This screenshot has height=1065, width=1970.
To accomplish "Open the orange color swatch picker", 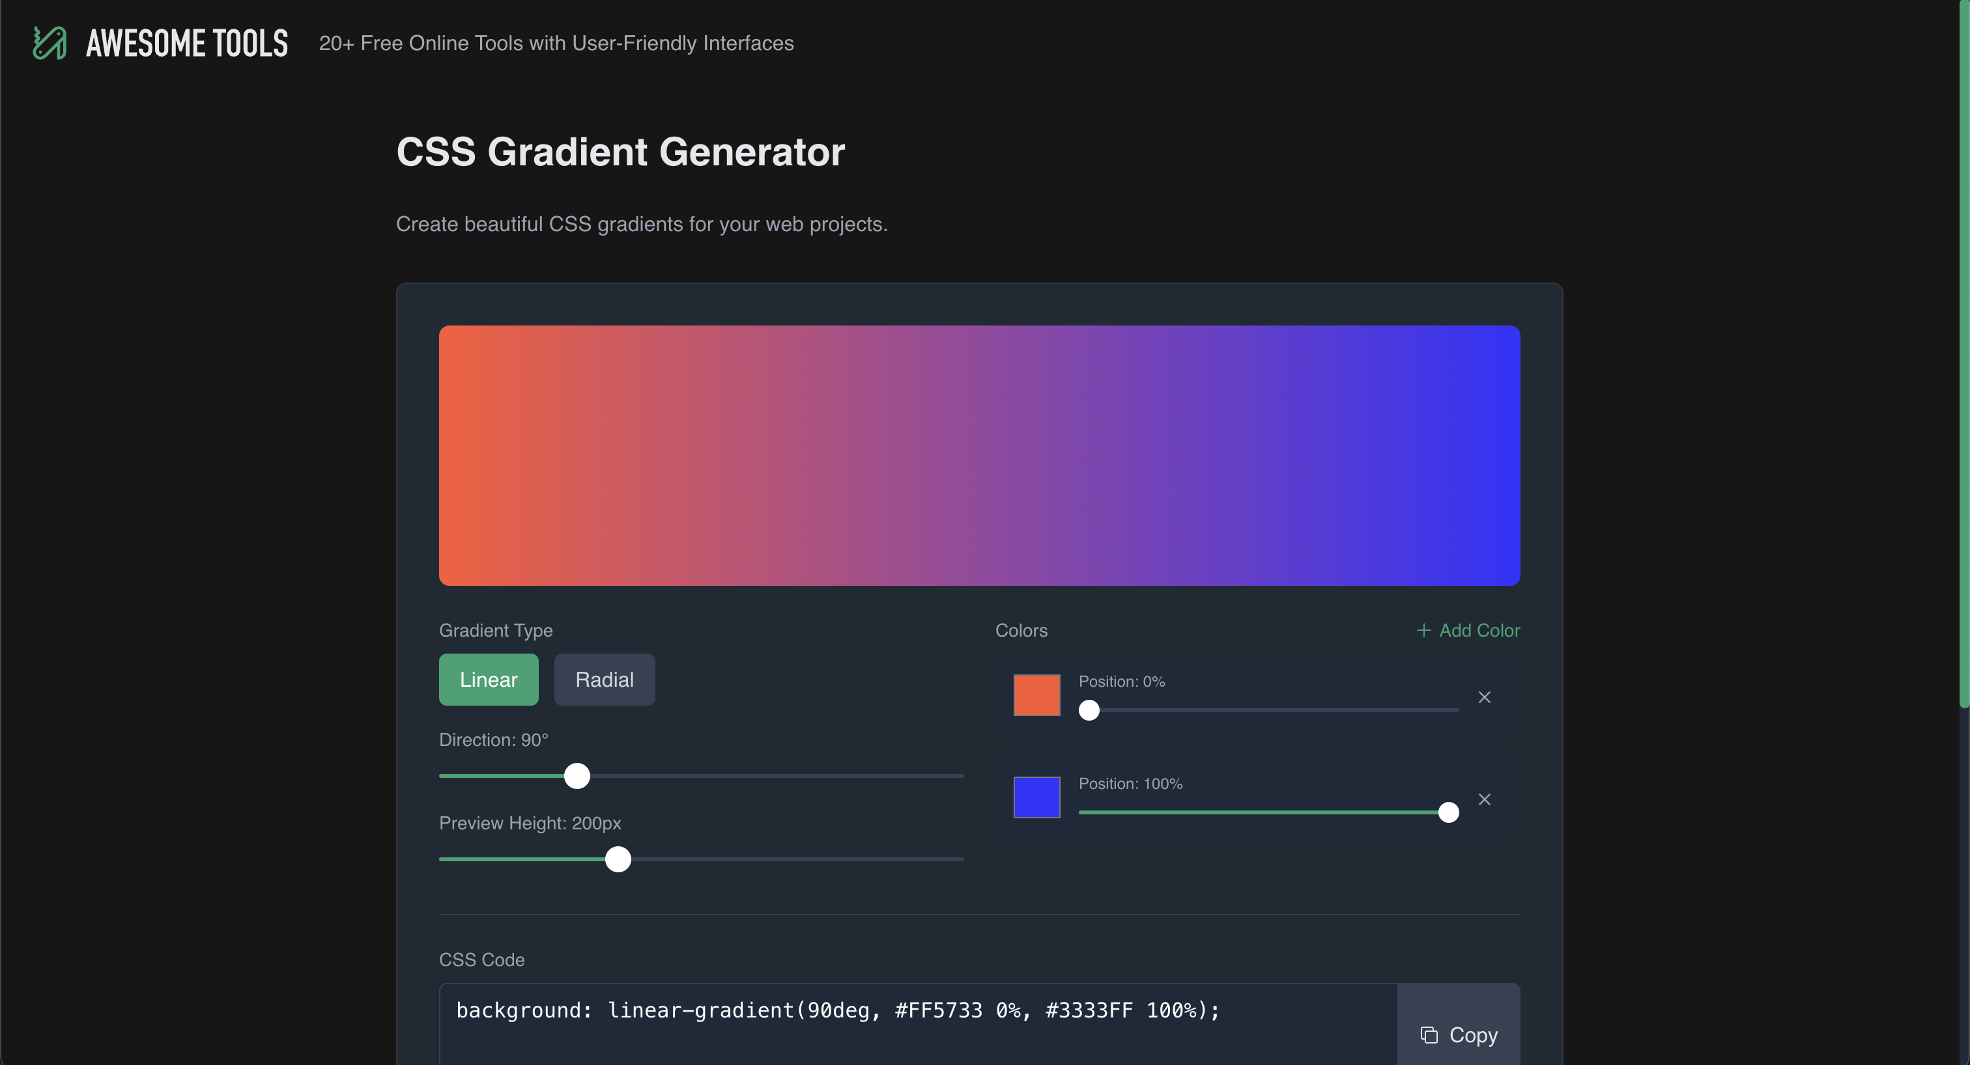I will [x=1036, y=695].
